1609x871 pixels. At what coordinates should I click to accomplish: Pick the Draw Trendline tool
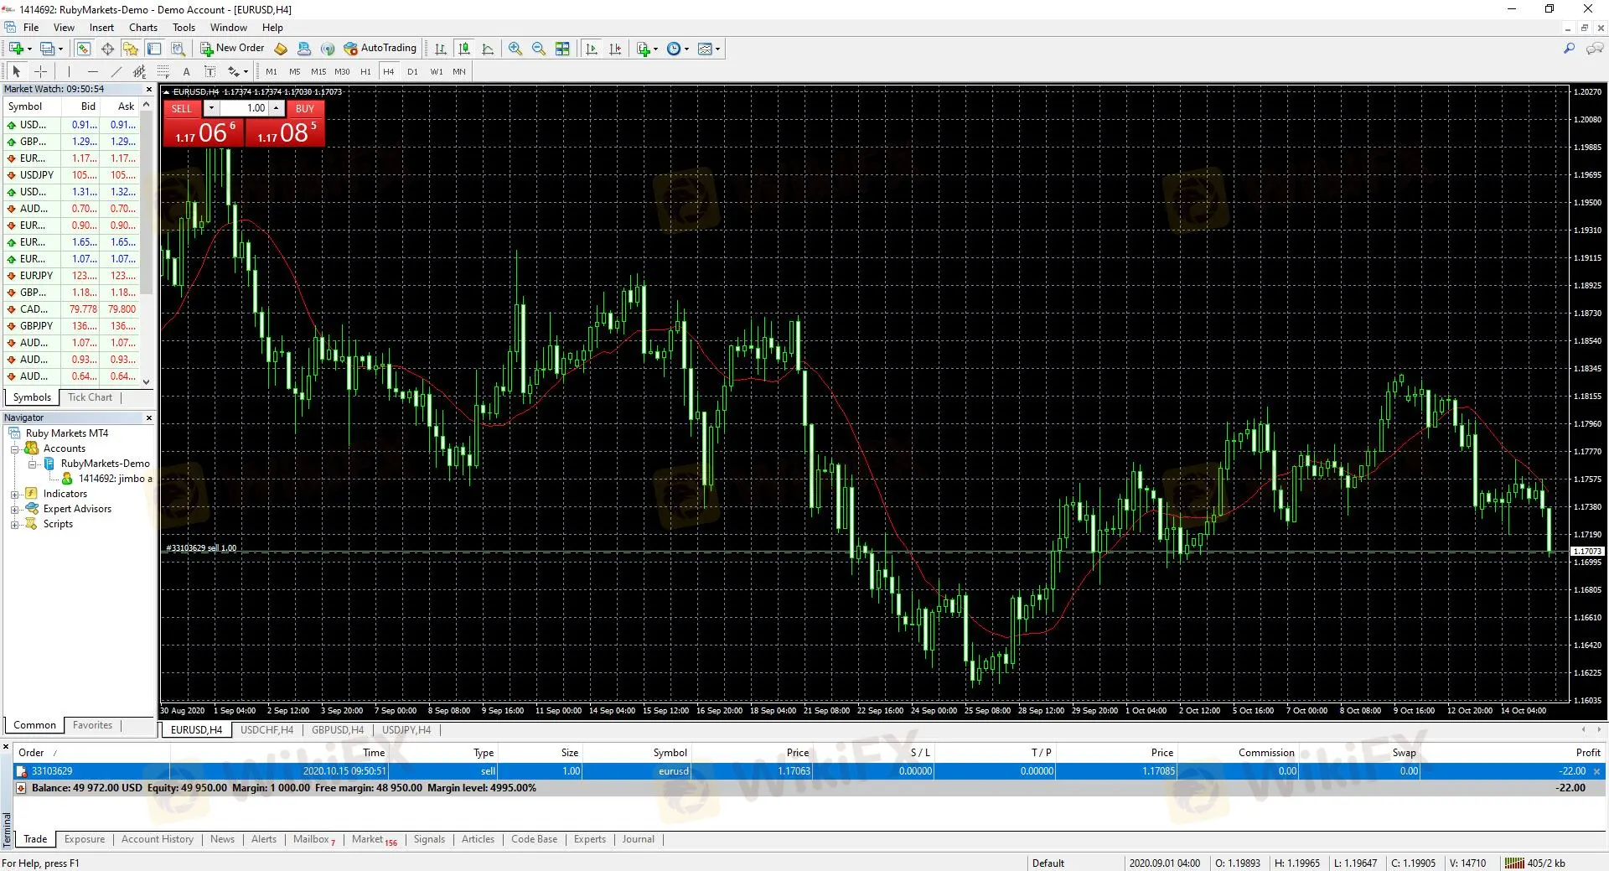click(116, 72)
